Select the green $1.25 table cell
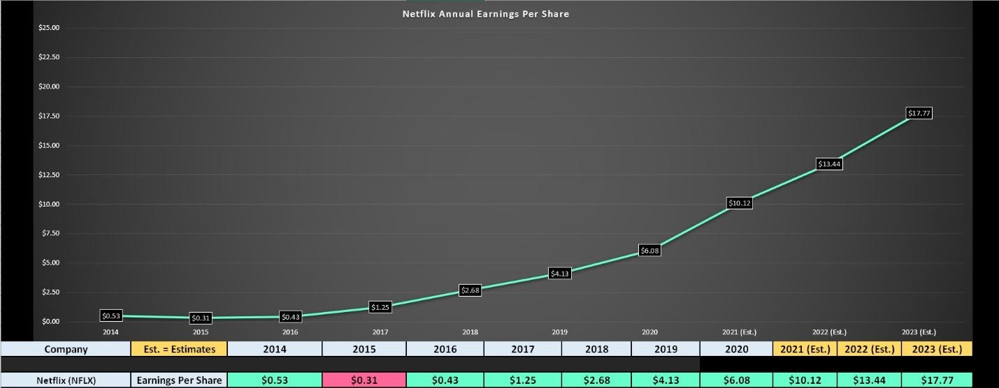 pos(522,380)
